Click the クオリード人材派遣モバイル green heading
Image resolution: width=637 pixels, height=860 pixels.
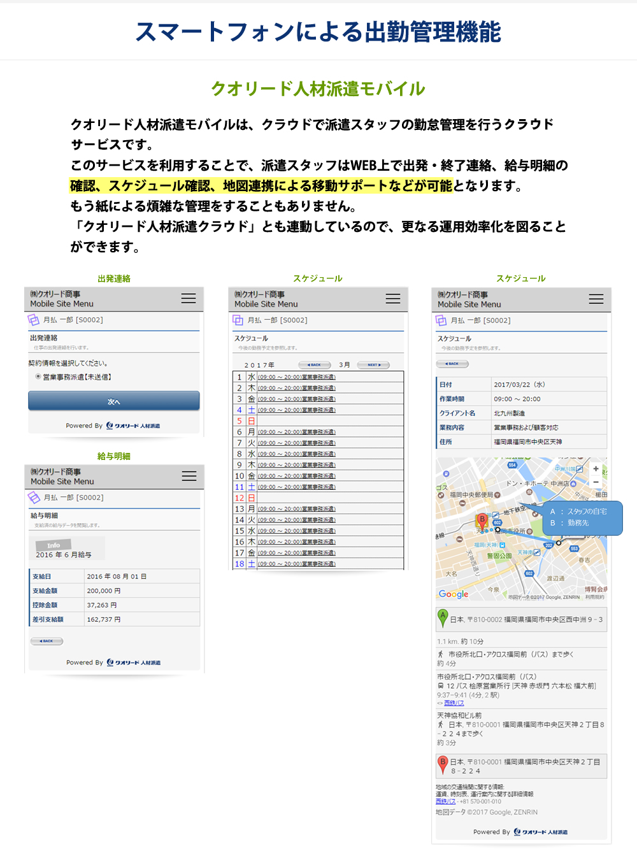click(x=318, y=89)
